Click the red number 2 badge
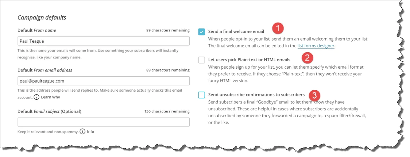410x157 pixels. [x=308, y=57]
